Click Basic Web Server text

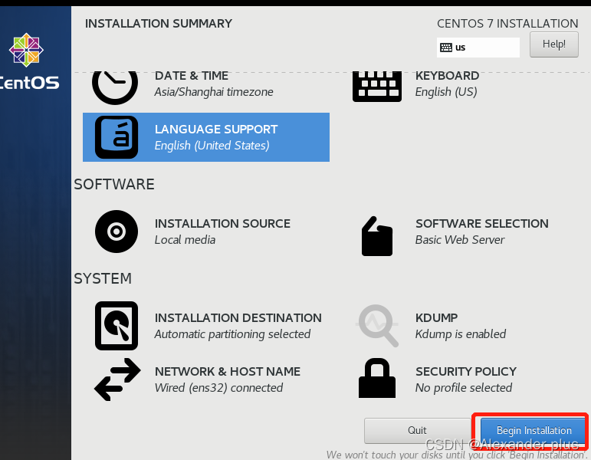click(460, 240)
